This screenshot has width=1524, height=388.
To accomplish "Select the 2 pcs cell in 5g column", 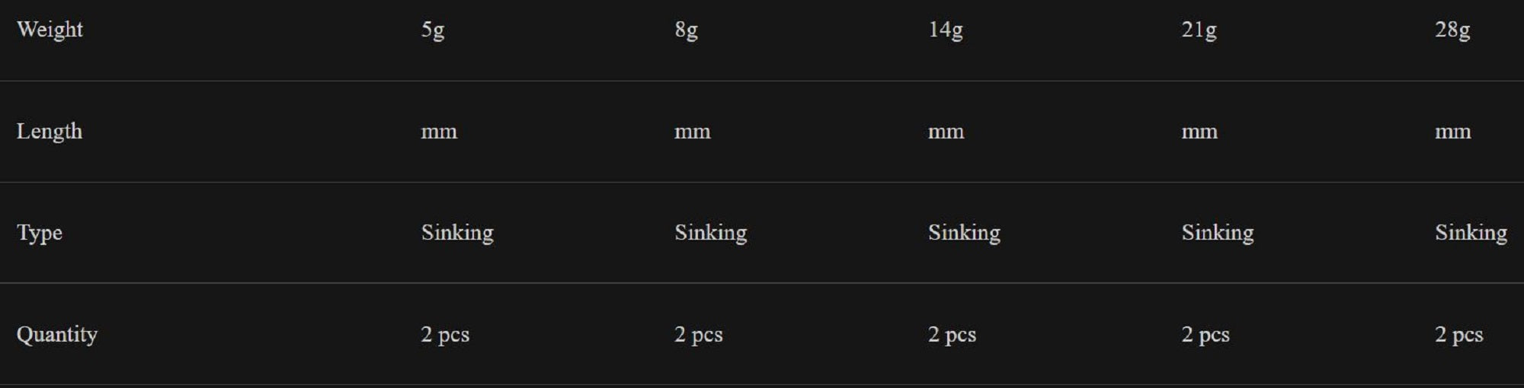I will (445, 334).
